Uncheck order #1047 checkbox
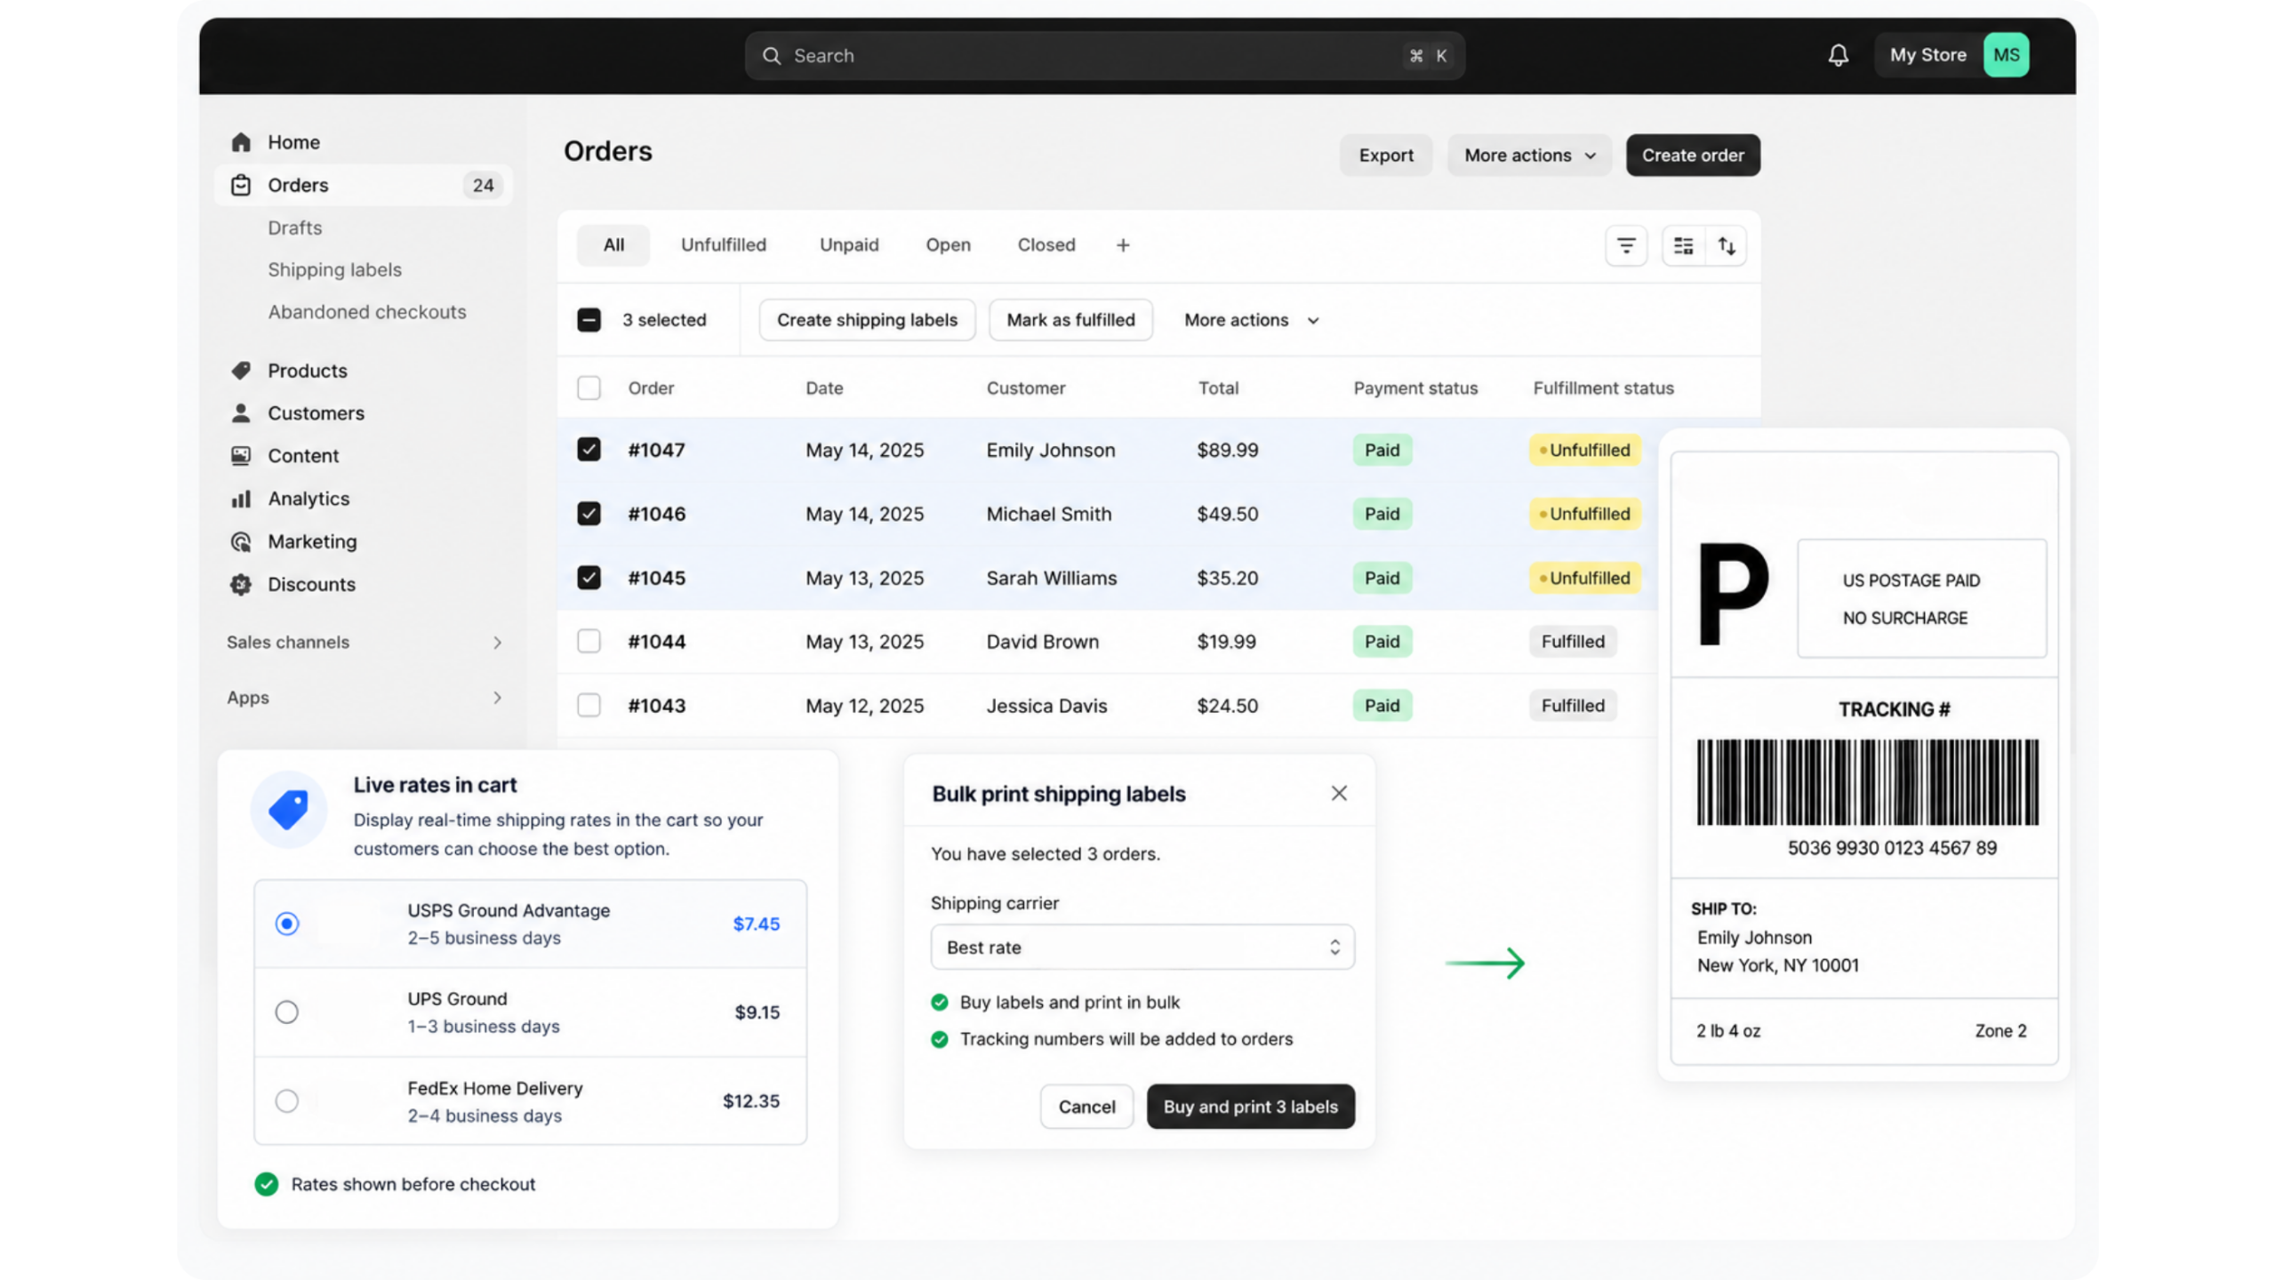 pyautogui.click(x=589, y=450)
